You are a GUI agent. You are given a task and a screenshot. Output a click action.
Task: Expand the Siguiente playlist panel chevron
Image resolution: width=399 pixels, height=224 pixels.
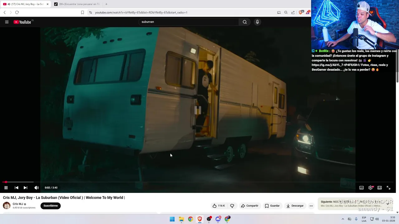point(388,204)
